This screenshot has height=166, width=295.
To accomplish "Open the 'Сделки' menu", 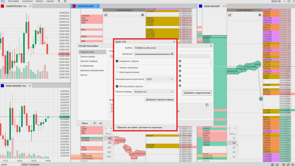I will tap(50, 1).
